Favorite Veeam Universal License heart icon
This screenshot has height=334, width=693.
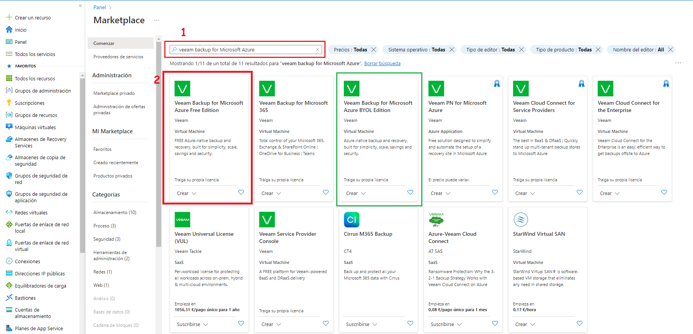[241, 323]
